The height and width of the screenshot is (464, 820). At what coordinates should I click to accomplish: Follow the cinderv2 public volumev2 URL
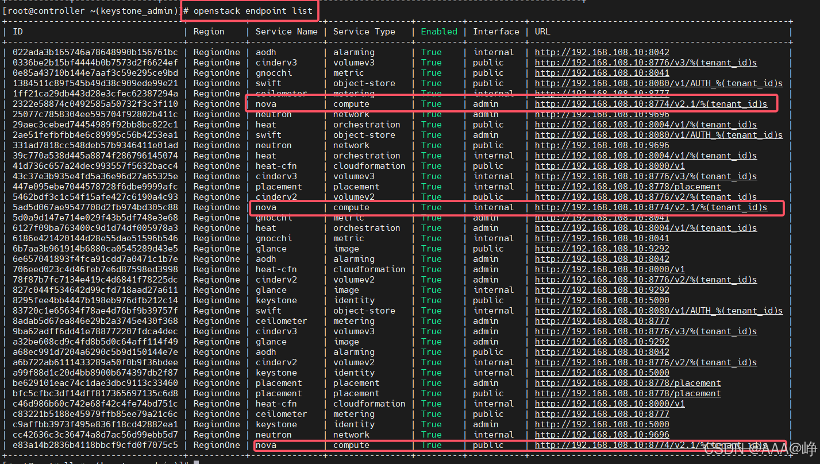click(x=646, y=197)
